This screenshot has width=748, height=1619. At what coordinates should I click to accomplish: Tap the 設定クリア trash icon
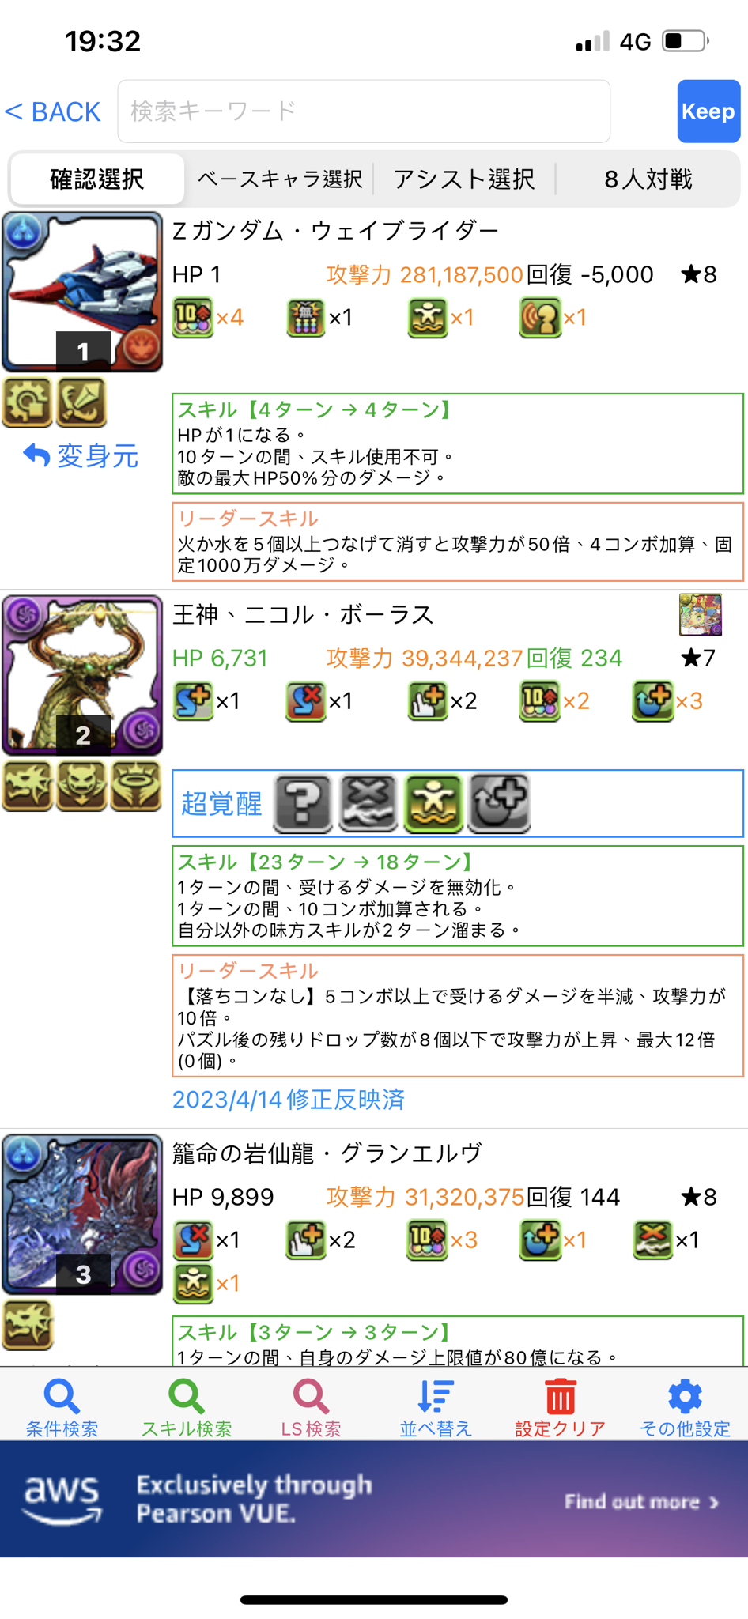560,1397
